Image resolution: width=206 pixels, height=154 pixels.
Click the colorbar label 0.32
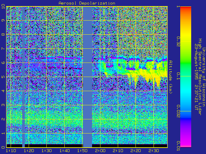click(178, 41)
